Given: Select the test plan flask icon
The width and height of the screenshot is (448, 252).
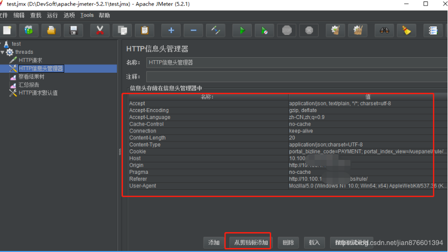Looking at the screenshot, I should point(6,44).
